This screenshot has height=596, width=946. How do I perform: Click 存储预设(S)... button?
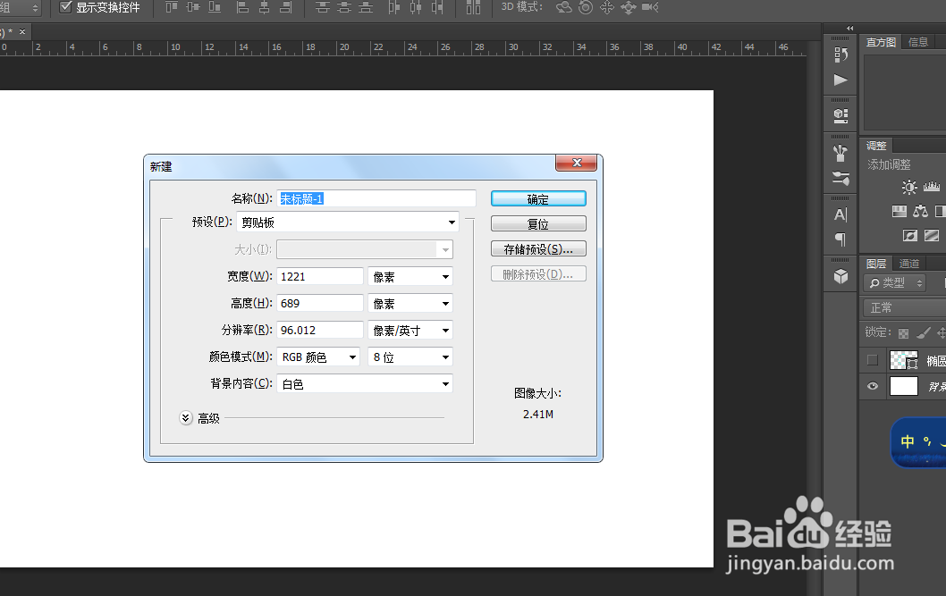coord(538,249)
